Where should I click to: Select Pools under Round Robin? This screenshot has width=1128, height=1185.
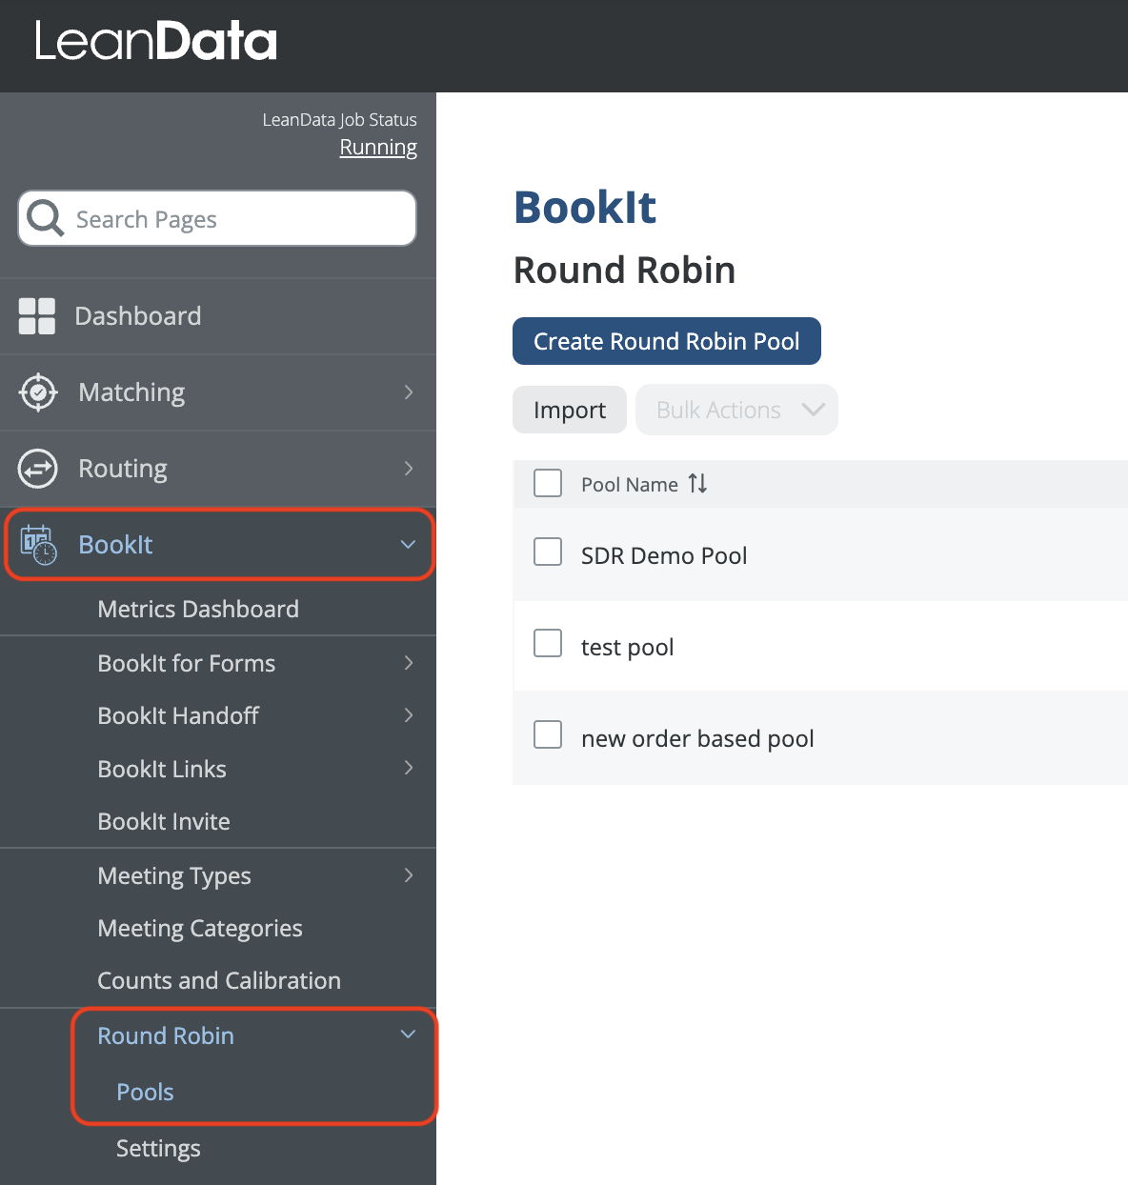[145, 1092]
